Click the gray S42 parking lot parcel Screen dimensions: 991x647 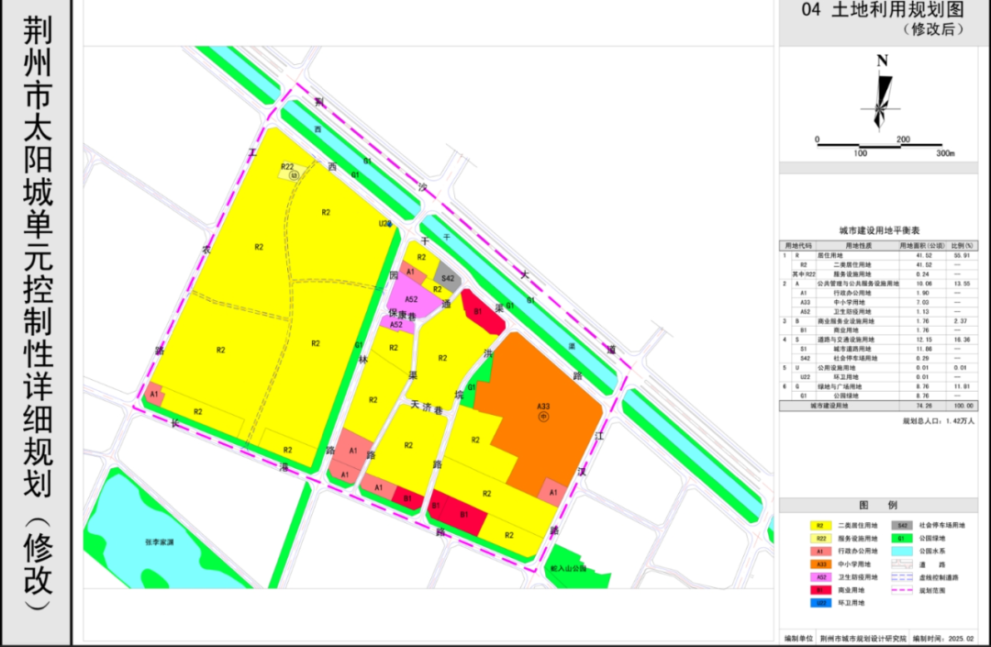pyautogui.click(x=447, y=276)
